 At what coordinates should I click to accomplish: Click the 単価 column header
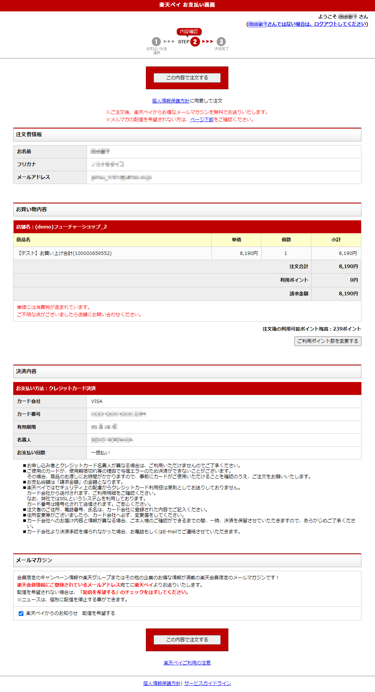pos(236,239)
